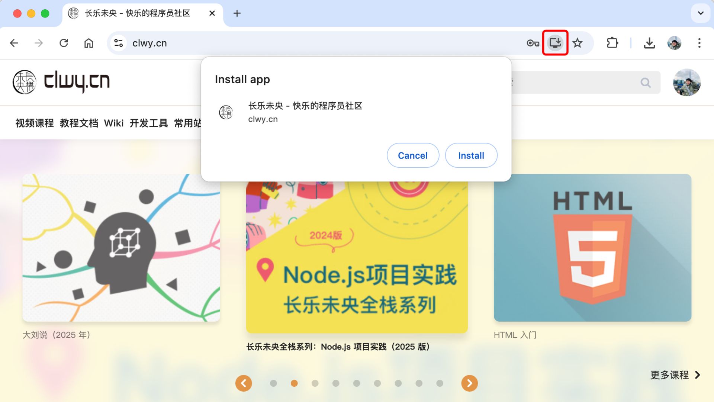Click the site search magnifier icon
This screenshot has width=714, height=402.
(x=646, y=83)
